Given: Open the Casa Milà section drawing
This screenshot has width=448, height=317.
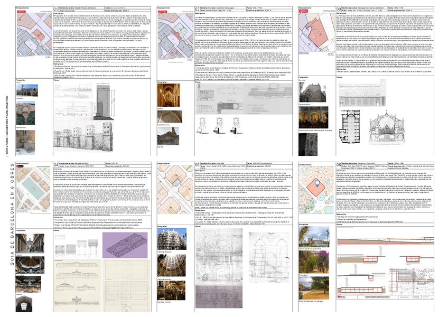Looking at the screenshot, I should [268, 257].
